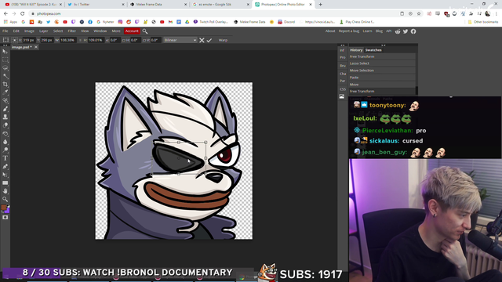Image resolution: width=502 pixels, height=282 pixels.
Task: Switch to the History tab
Action: click(x=356, y=50)
